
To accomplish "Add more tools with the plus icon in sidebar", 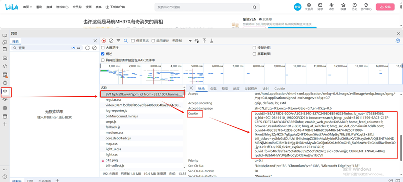I will (5, 124).
